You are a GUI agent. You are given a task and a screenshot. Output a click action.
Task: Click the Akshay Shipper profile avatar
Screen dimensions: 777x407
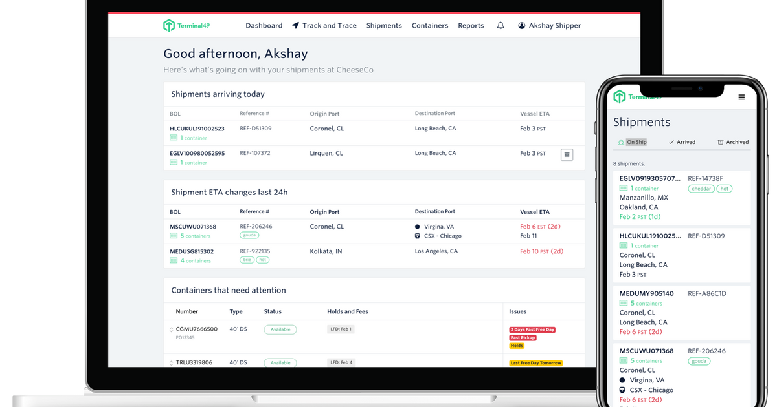pos(522,25)
